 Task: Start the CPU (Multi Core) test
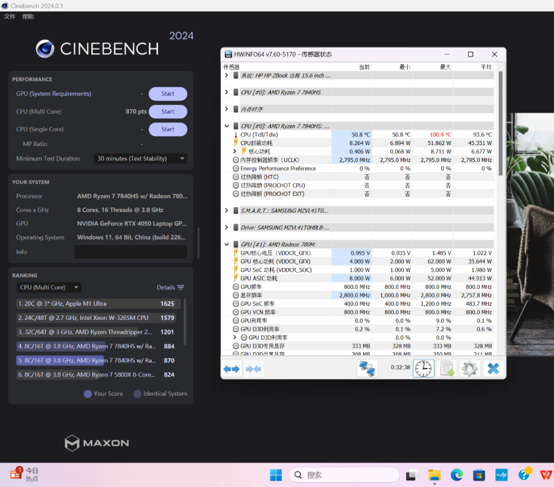click(x=168, y=112)
